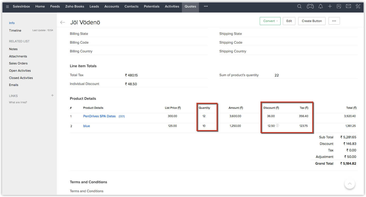Expand more modules ellipsis in navbar

tap(206, 7)
